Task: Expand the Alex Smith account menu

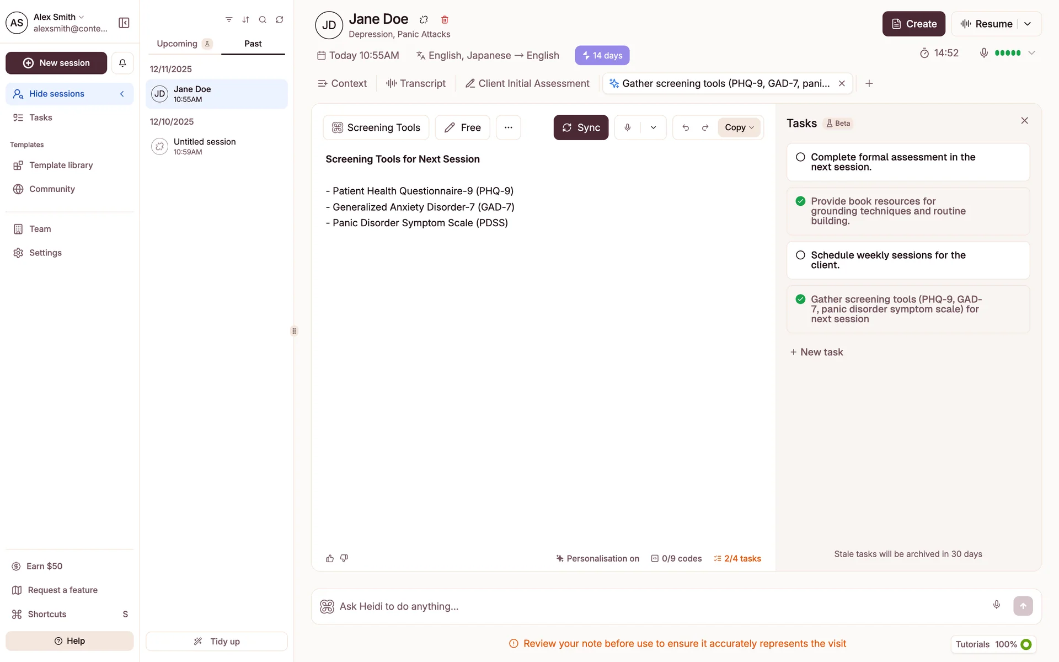Action: (x=58, y=17)
